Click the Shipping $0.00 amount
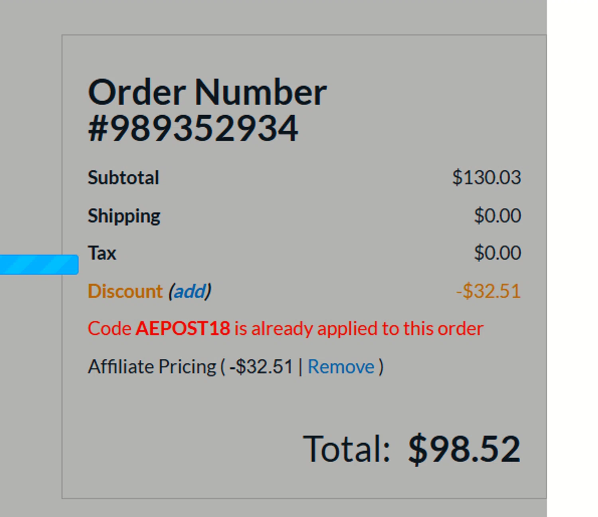The width and height of the screenshot is (598, 517). (497, 216)
